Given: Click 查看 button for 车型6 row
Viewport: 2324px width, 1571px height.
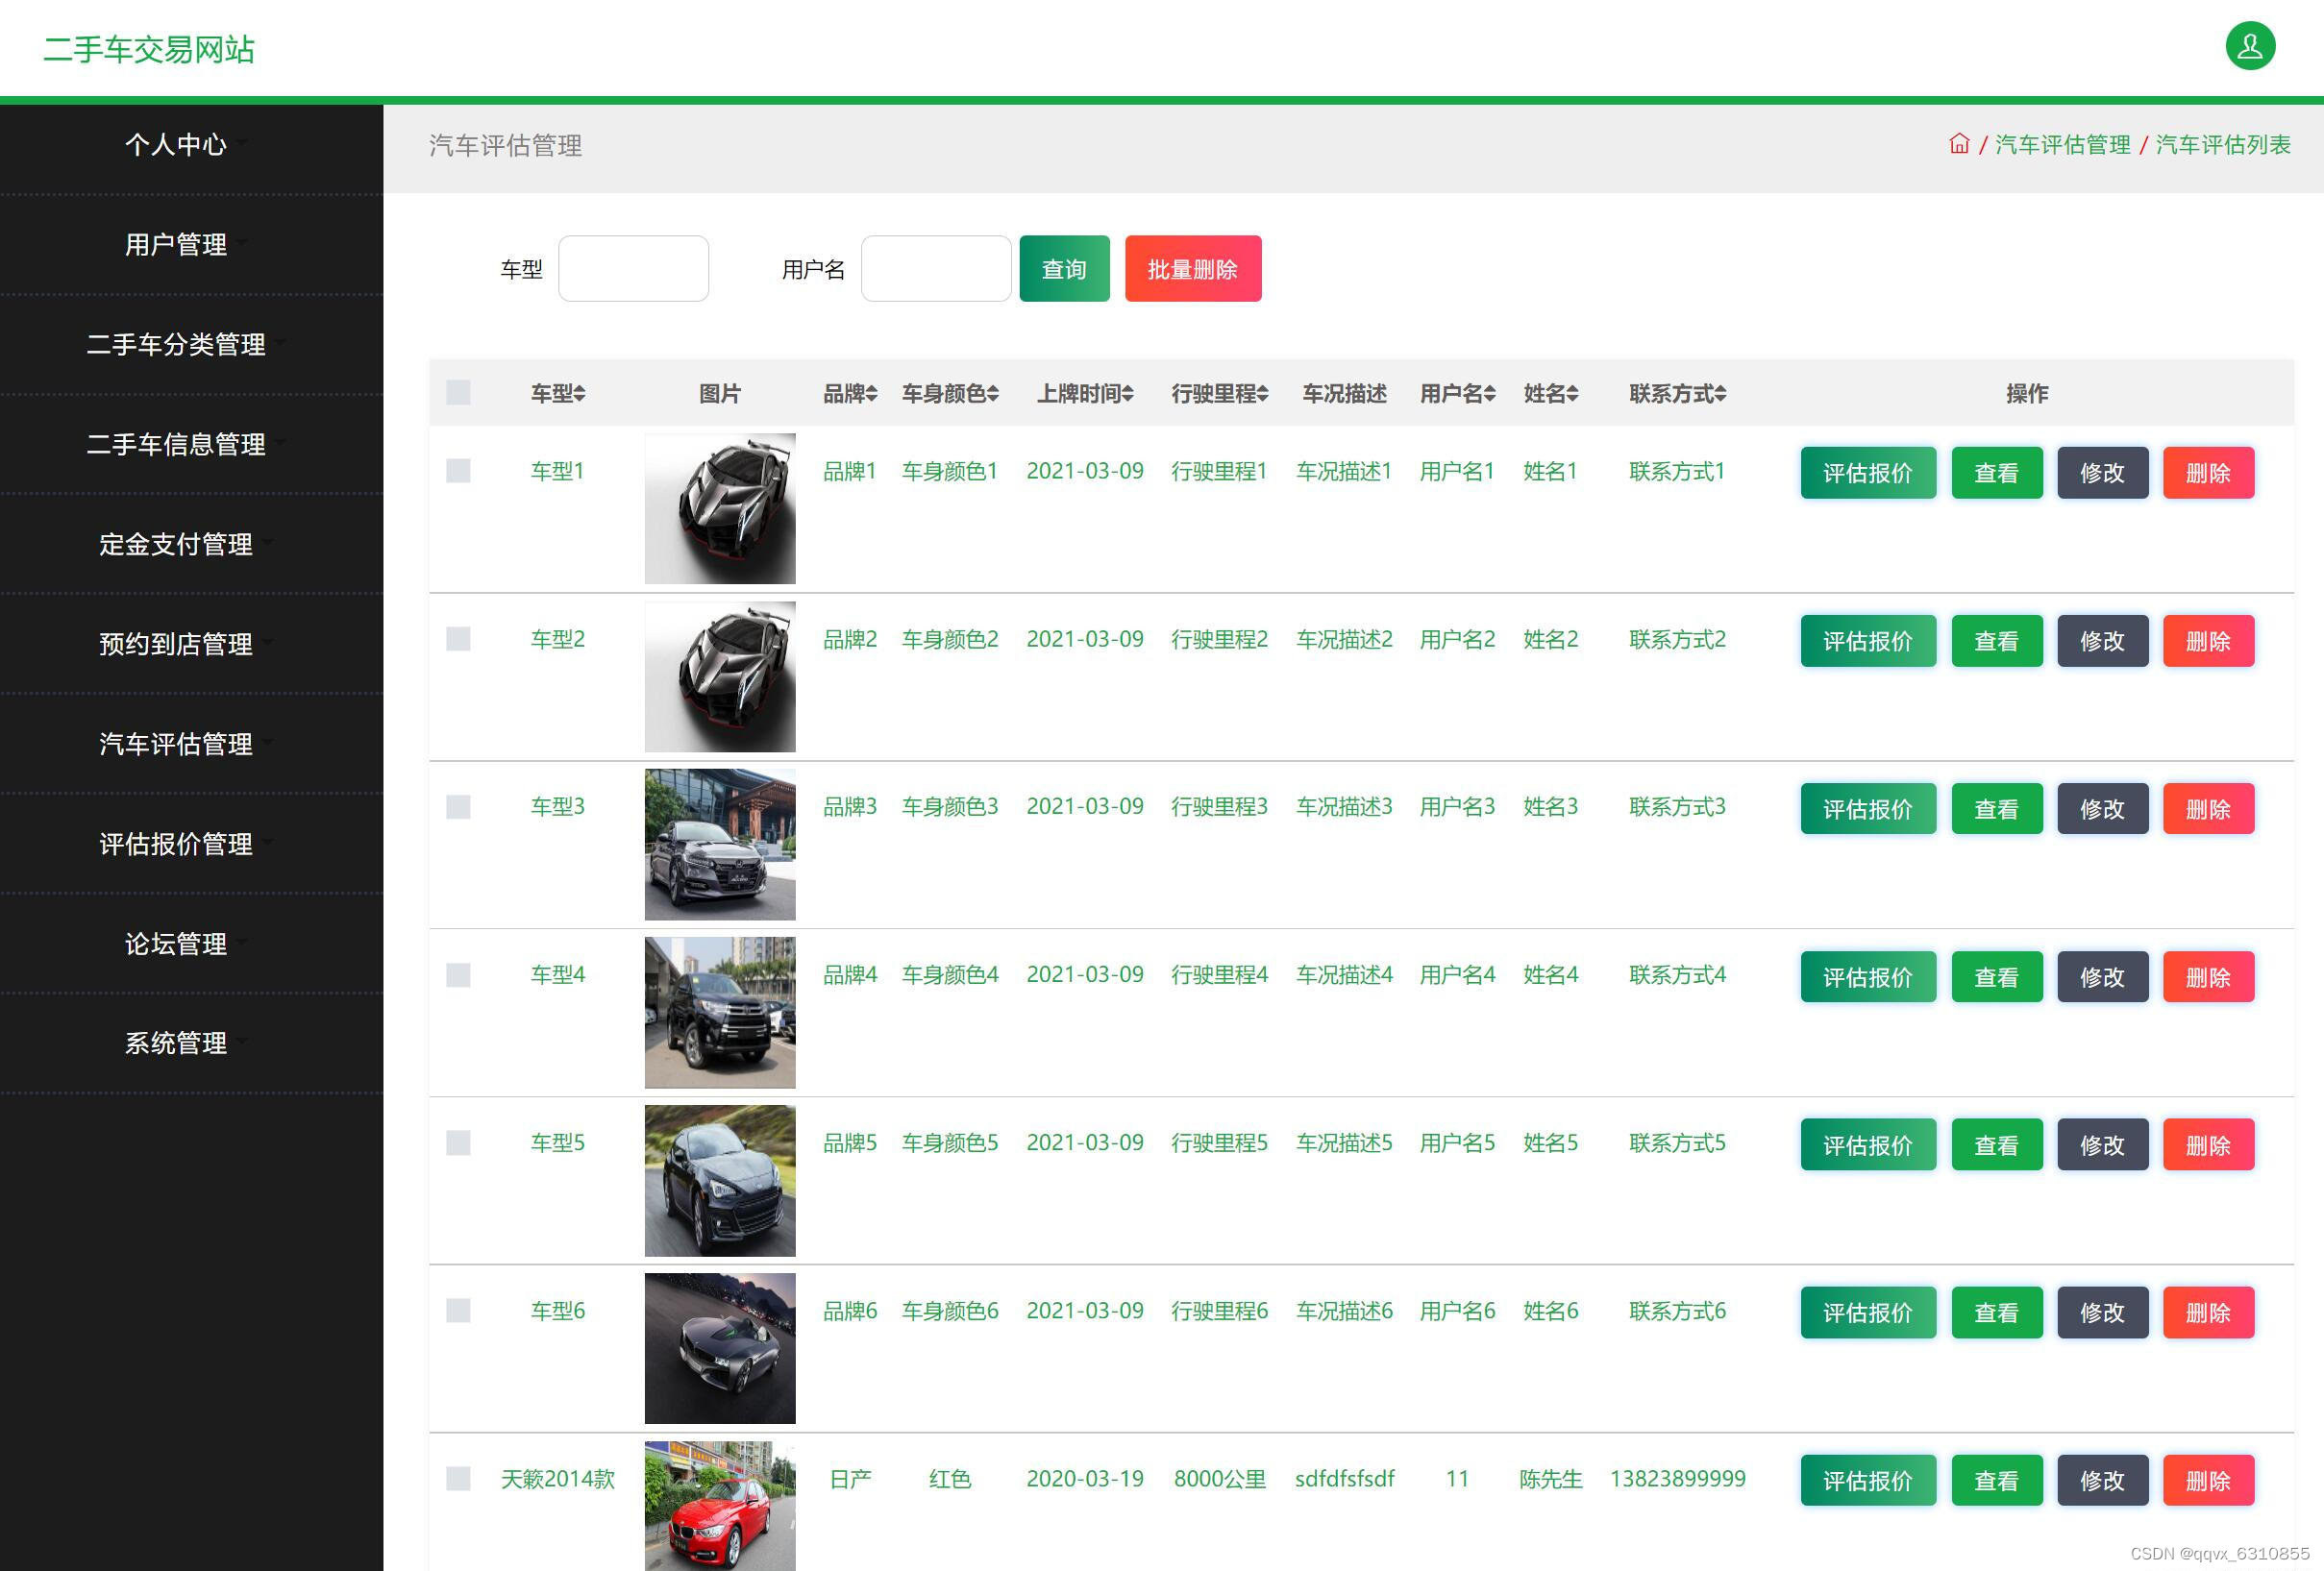Looking at the screenshot, I should (x=1997, y=1312).
